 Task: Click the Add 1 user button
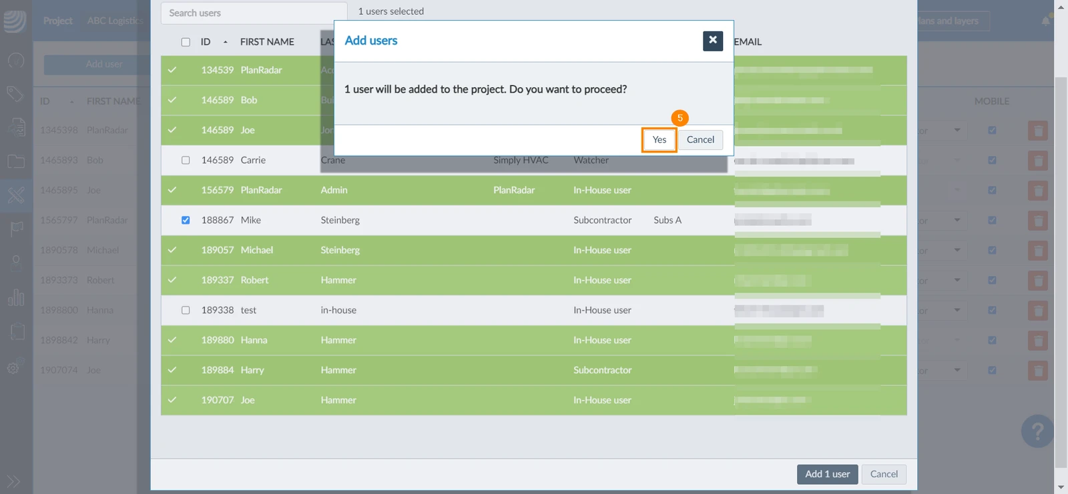[828, 474]
